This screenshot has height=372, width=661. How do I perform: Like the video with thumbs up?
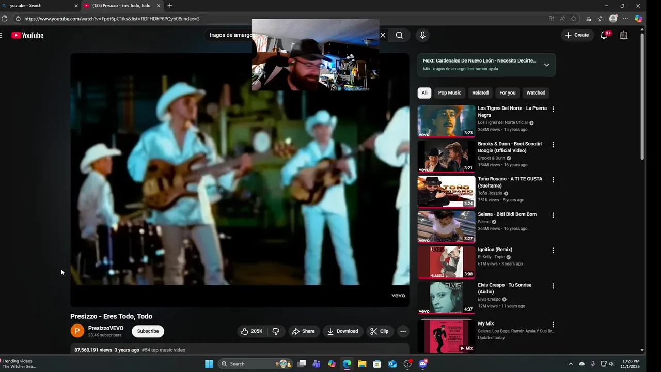(x=252, y=331)
